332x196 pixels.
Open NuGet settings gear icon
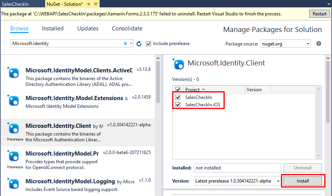(318, 44)
